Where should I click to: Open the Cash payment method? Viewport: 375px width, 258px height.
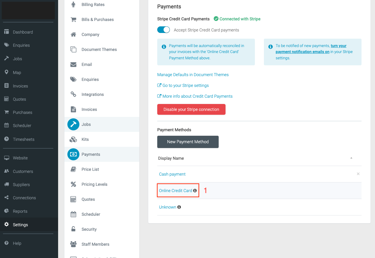click(172, 174)
